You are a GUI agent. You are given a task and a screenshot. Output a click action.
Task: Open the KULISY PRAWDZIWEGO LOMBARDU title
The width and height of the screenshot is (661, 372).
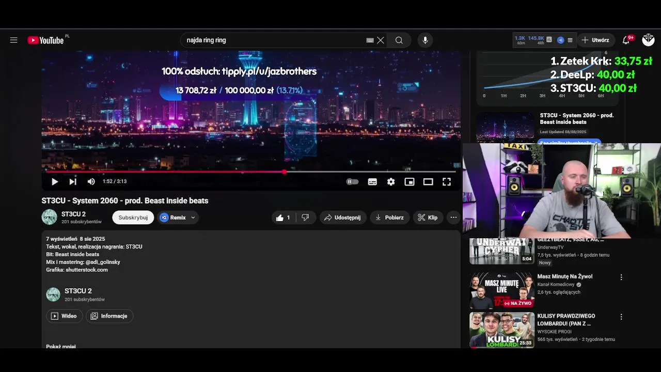(566, 319)
